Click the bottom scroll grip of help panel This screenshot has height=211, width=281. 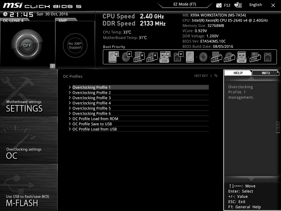click(251, 179)
